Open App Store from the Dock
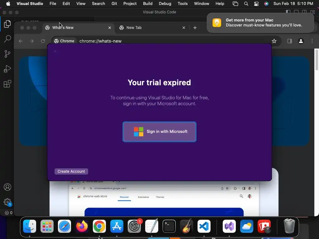Image resolution: width=319 pixels, height=239 pixels. click(x=117, y=226)
